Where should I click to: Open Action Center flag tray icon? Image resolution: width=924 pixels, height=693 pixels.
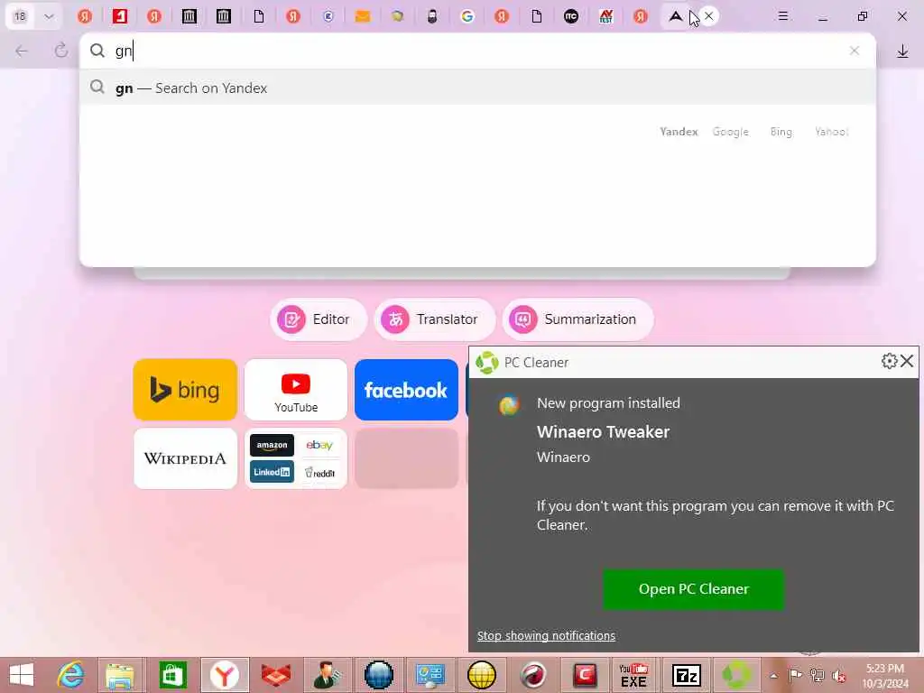pos(795,676)
